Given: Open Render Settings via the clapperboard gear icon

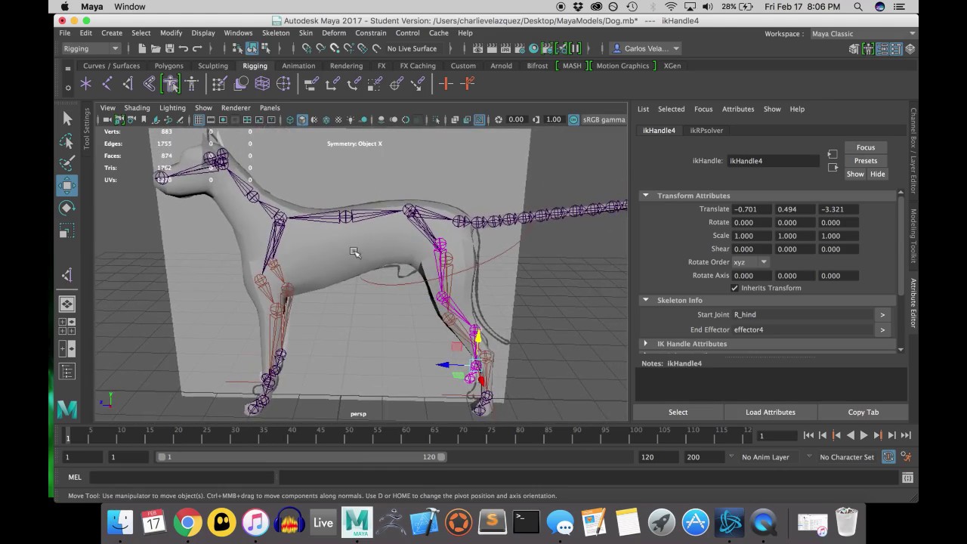Looking at the screenshot, I should click(x=519, y=48).
